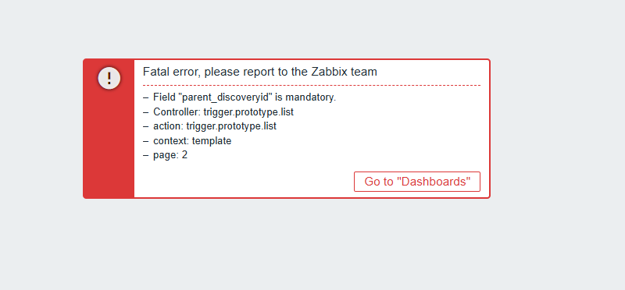This screenshot has width=625, height=290.
Task: Click the "context" label text
Action: coord(170,141)
